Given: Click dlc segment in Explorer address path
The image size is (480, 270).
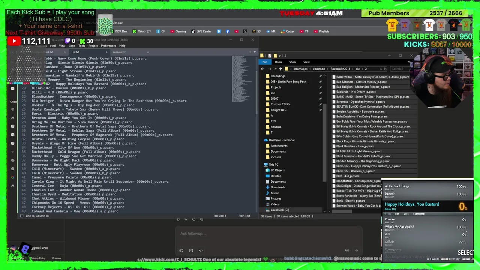Looking at the screenshot, I should (x=357, y=69).
